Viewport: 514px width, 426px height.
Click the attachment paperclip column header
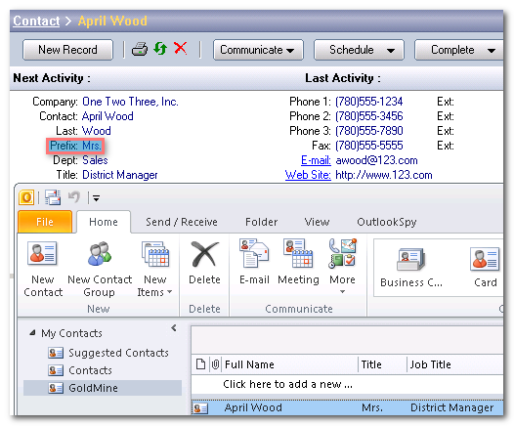215,364
